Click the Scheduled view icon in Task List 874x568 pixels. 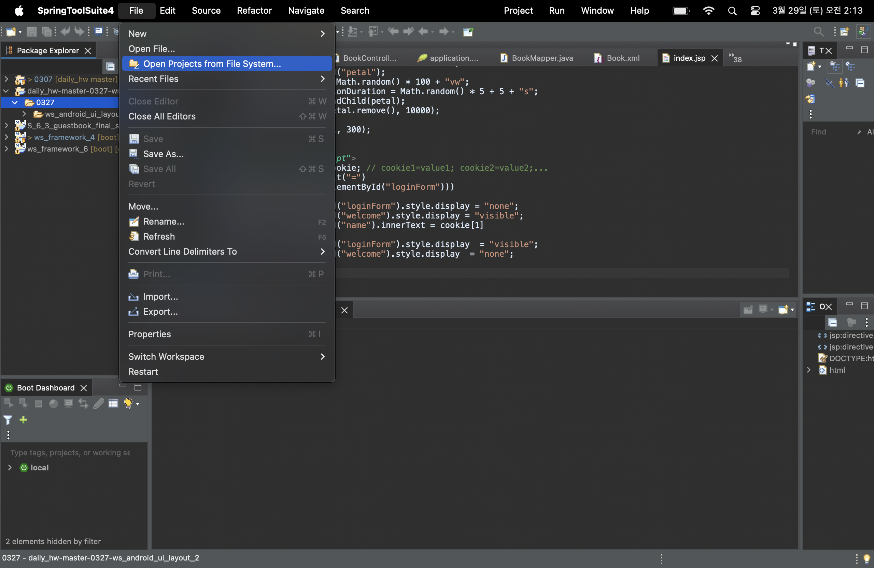click(x=850, y=67)
